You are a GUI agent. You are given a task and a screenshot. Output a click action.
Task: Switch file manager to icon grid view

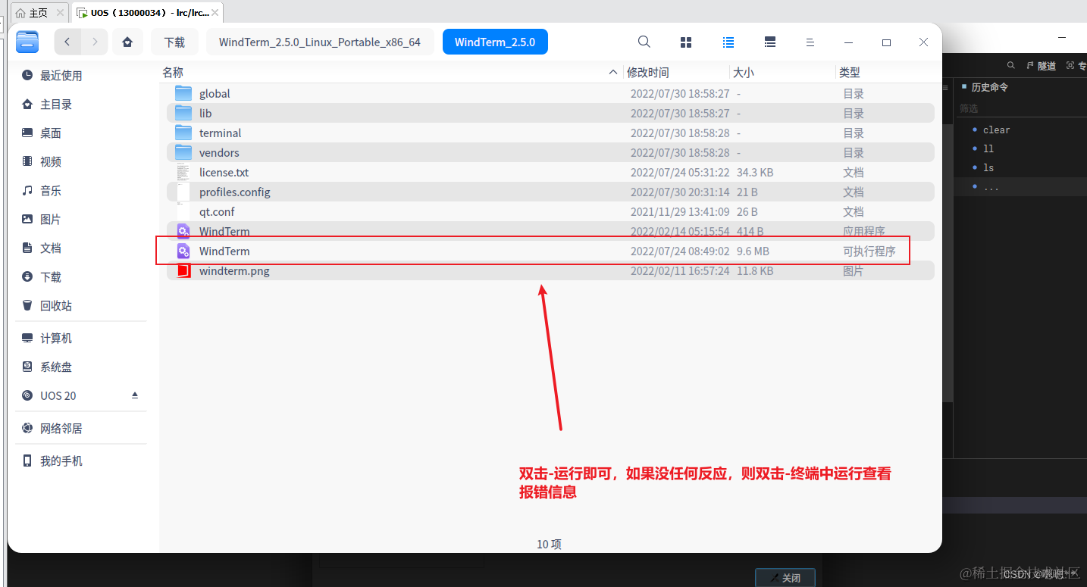686,42
